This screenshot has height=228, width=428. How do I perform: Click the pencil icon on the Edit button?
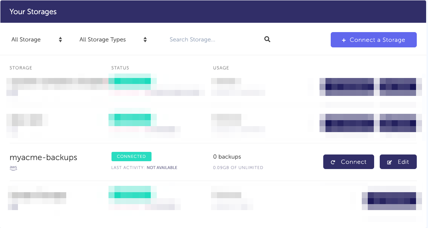390,162
